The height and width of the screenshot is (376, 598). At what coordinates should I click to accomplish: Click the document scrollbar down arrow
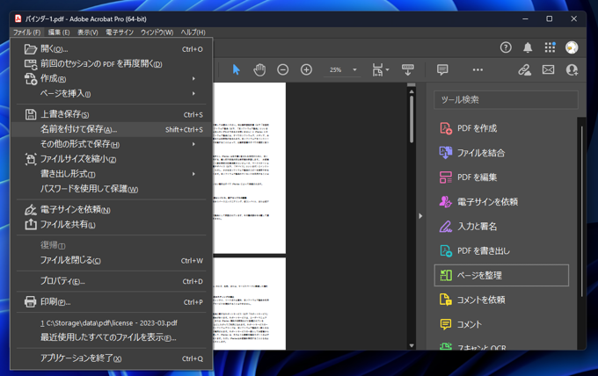point(412,345)
